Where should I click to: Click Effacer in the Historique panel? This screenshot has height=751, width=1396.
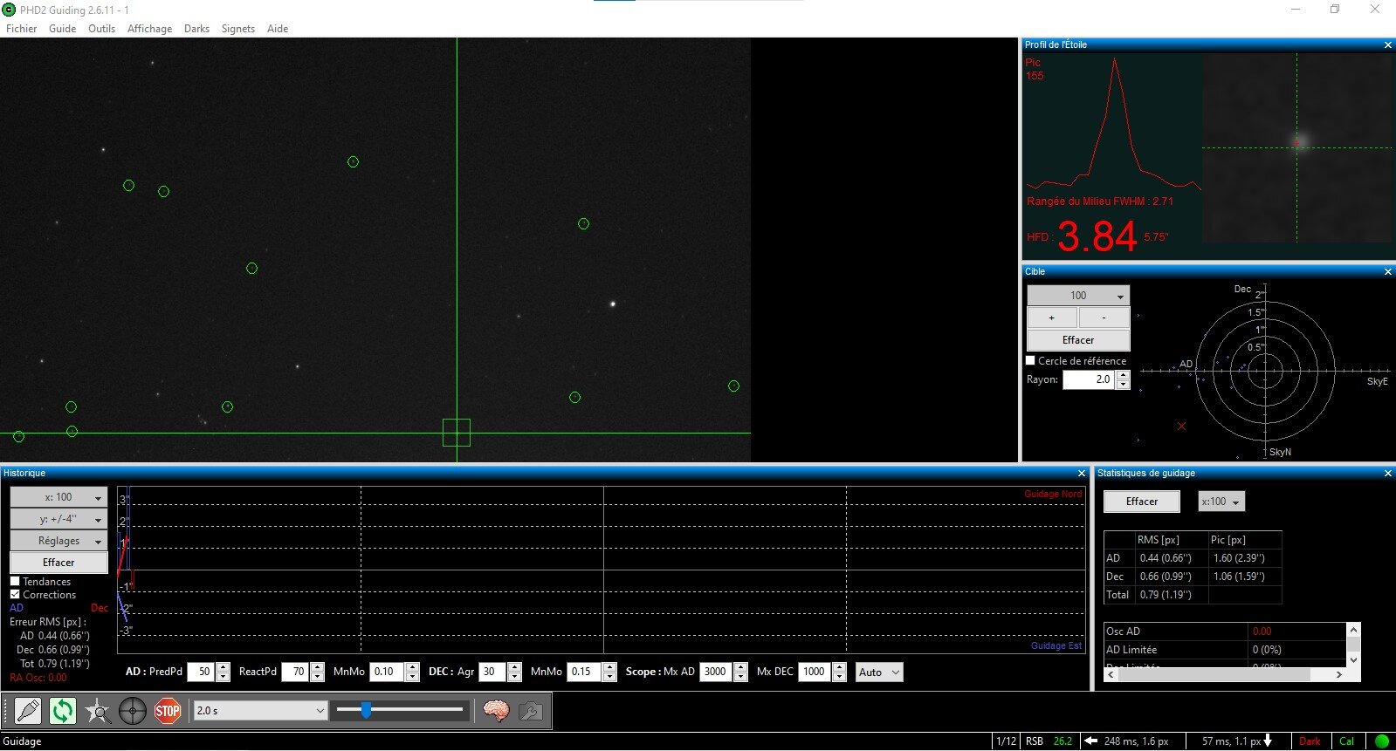click(58, 563)
